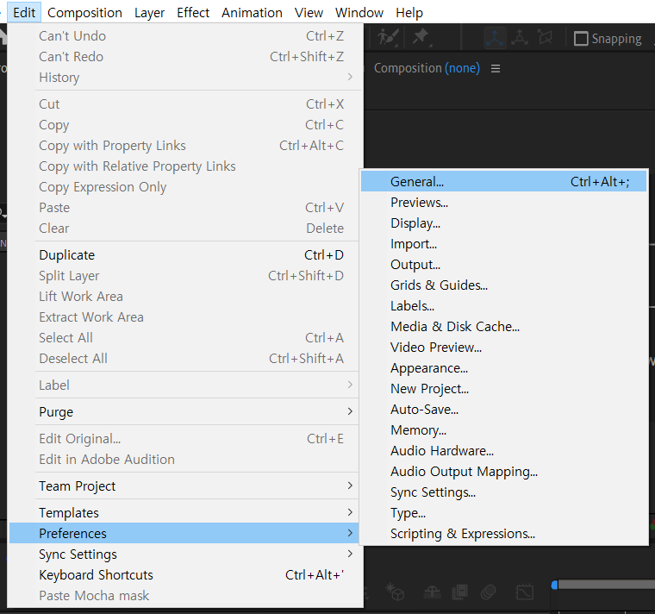Click the Copy with Property Links entry

pos(184,146)
